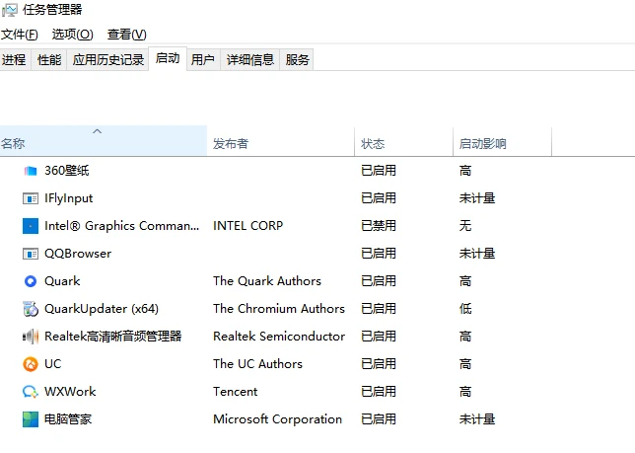Select the 电脑管家 entry name
This screenshot has width=635, height=453.
(x=68, y=419)
